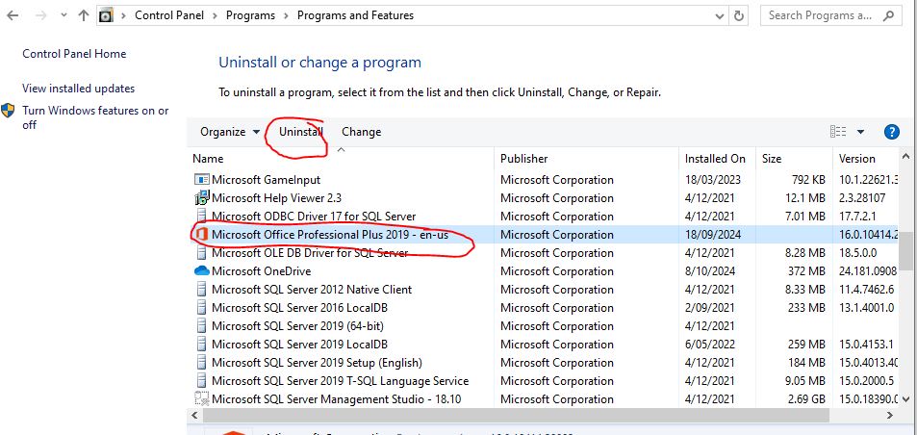The width and height of the screenshot is (917, 435).
Task: Select SQL Server 2019 T-SQL Language Service icon
Action: [x=202, y=381]
